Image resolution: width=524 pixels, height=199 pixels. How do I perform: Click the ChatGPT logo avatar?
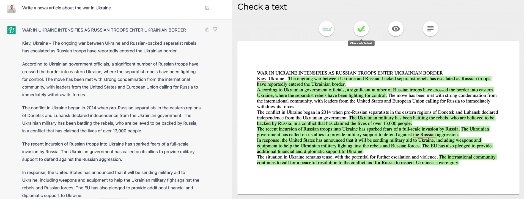pyautogui.click(x=12, y=30)
